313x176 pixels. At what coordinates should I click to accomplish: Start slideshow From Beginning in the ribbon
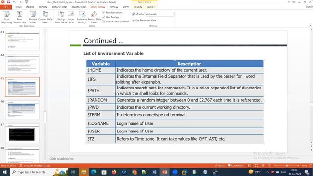click(x=6, y=18)
